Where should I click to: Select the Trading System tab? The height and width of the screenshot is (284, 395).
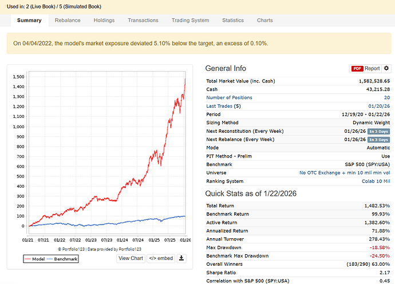coord(190,20)
